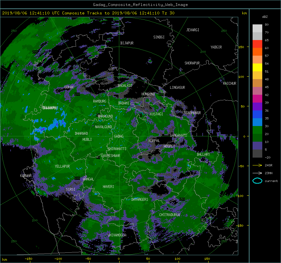Click the cyan 'current' ellipse legend symbol
281x263 pixels.
click(x=257, y=181)
